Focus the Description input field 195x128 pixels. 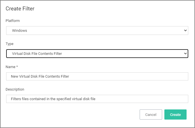click(x=97, y=99)
